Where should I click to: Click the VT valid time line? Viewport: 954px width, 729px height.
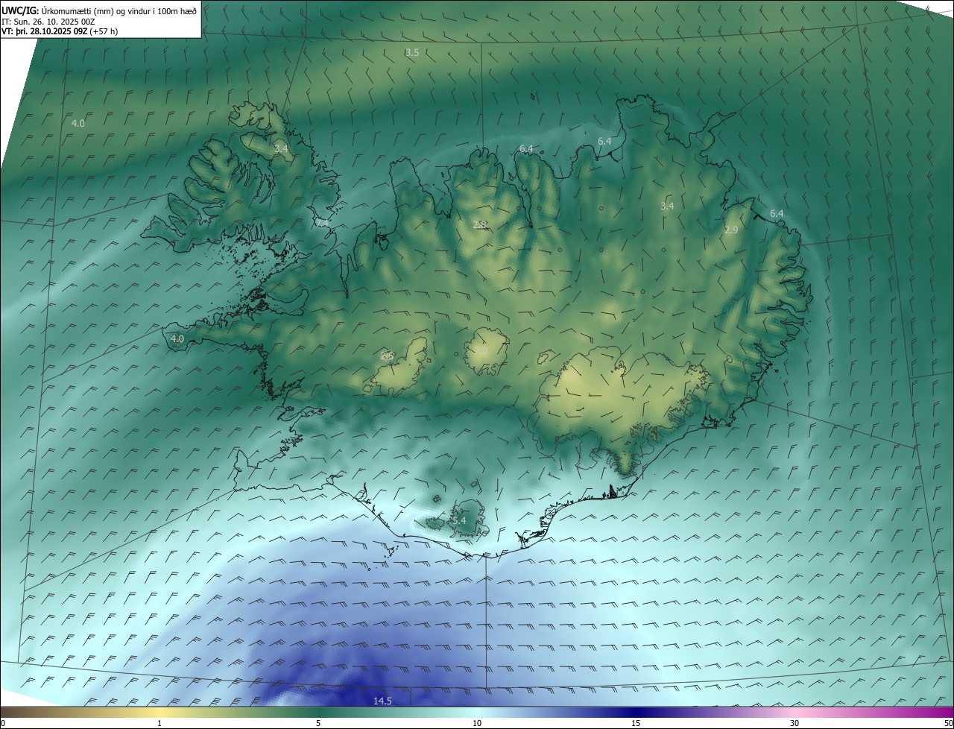pyautogui.click(x=59, y=31)
